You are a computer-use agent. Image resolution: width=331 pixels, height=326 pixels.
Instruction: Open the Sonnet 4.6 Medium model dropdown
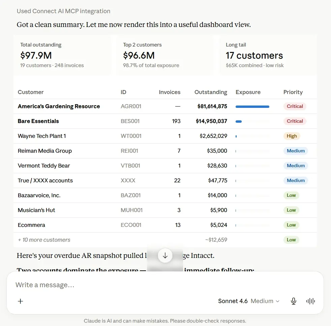(x=249, y=301)
